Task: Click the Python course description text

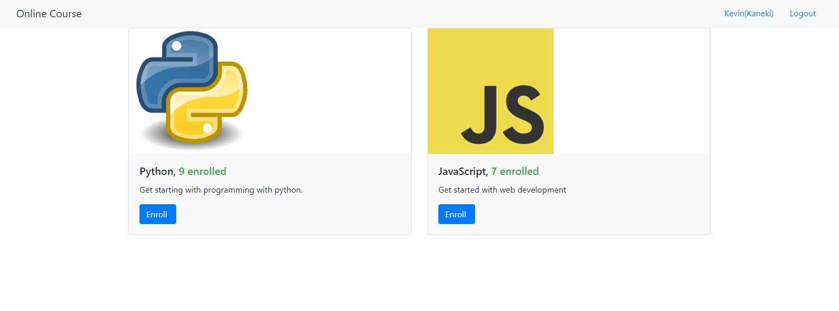Action: 221,190
